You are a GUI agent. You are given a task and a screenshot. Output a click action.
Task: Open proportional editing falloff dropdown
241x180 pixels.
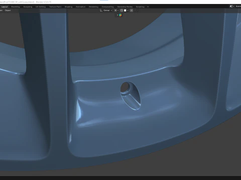136,10
